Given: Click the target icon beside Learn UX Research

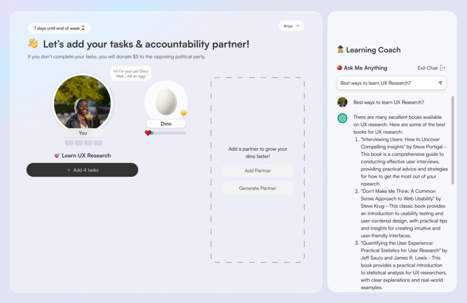Looking at the screenshot, I should 57,155.
